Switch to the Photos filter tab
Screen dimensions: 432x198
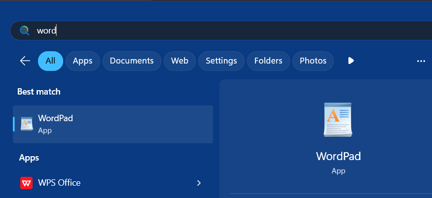(313, 61)
